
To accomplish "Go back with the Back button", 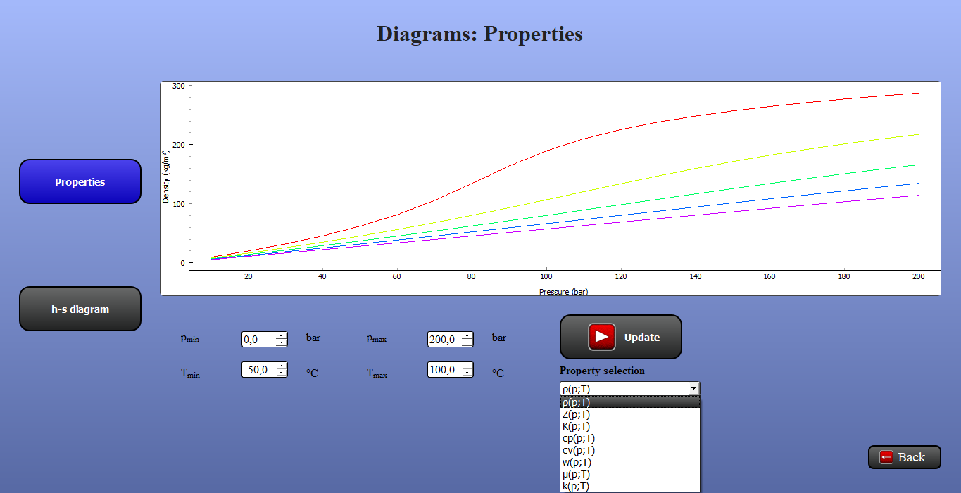I will coord(905,457).
